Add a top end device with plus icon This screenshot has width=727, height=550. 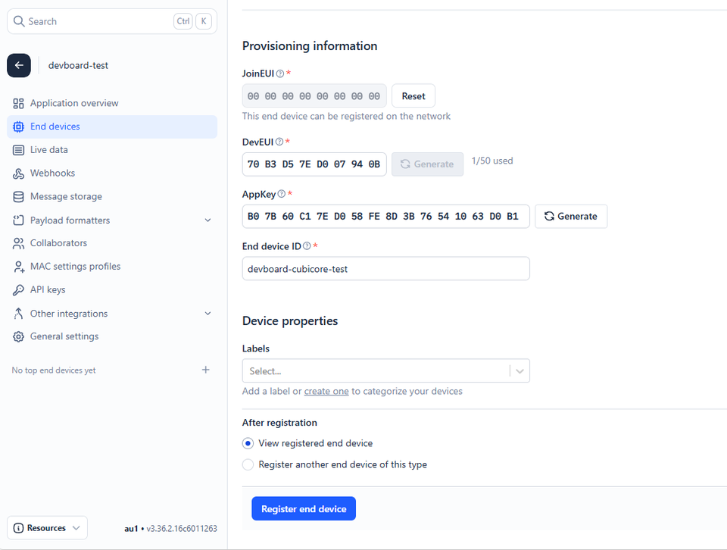[206, 370]
